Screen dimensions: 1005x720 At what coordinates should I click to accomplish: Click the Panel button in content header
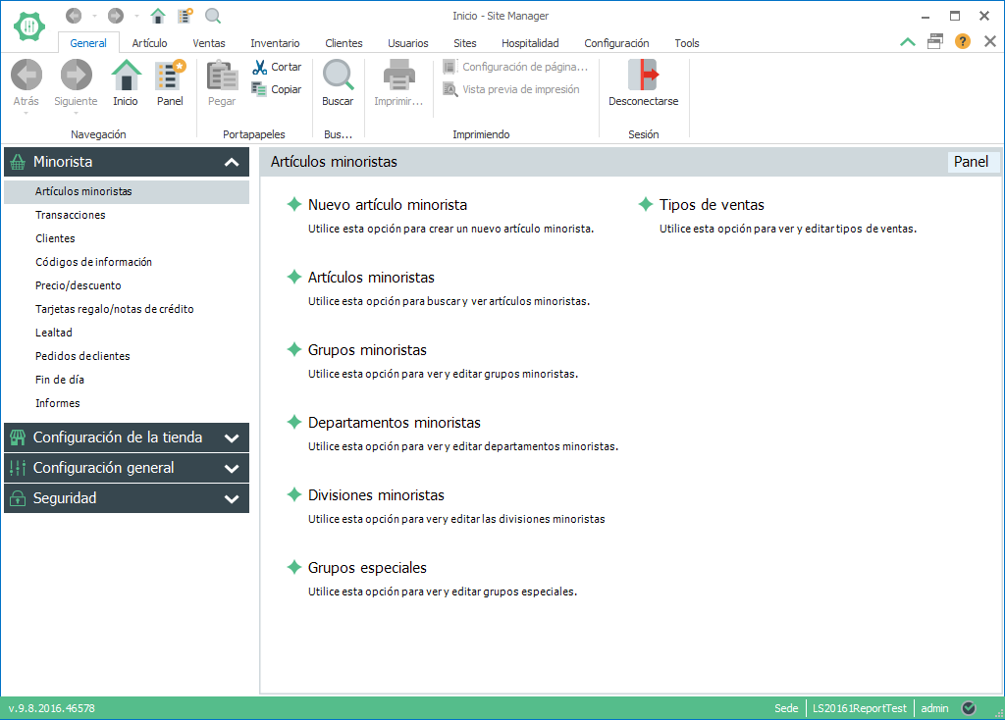click(x=971, y=162)
